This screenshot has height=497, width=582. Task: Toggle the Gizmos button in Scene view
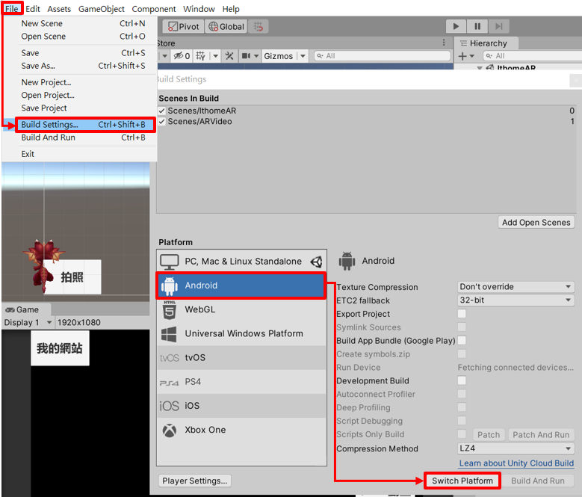pyautogui.click(x=279, y=56)
